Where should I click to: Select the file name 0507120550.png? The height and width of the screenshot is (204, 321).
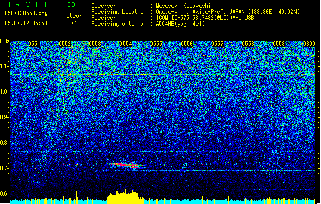tap(26, 13)
